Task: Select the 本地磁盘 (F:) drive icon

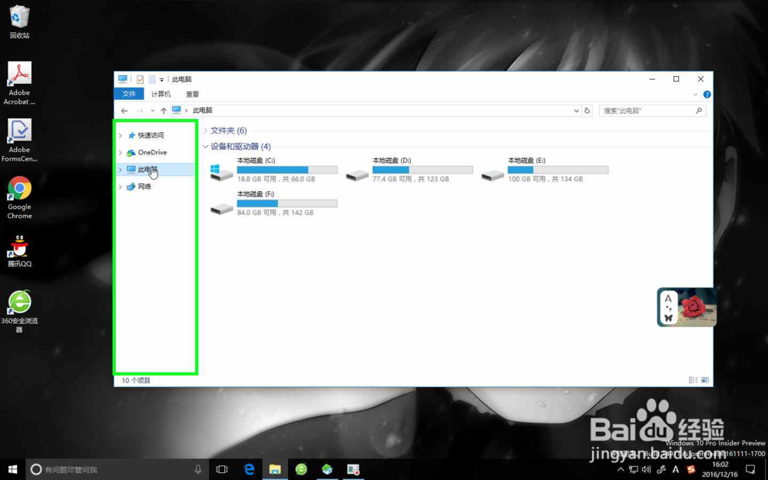Action: point(221,208)
